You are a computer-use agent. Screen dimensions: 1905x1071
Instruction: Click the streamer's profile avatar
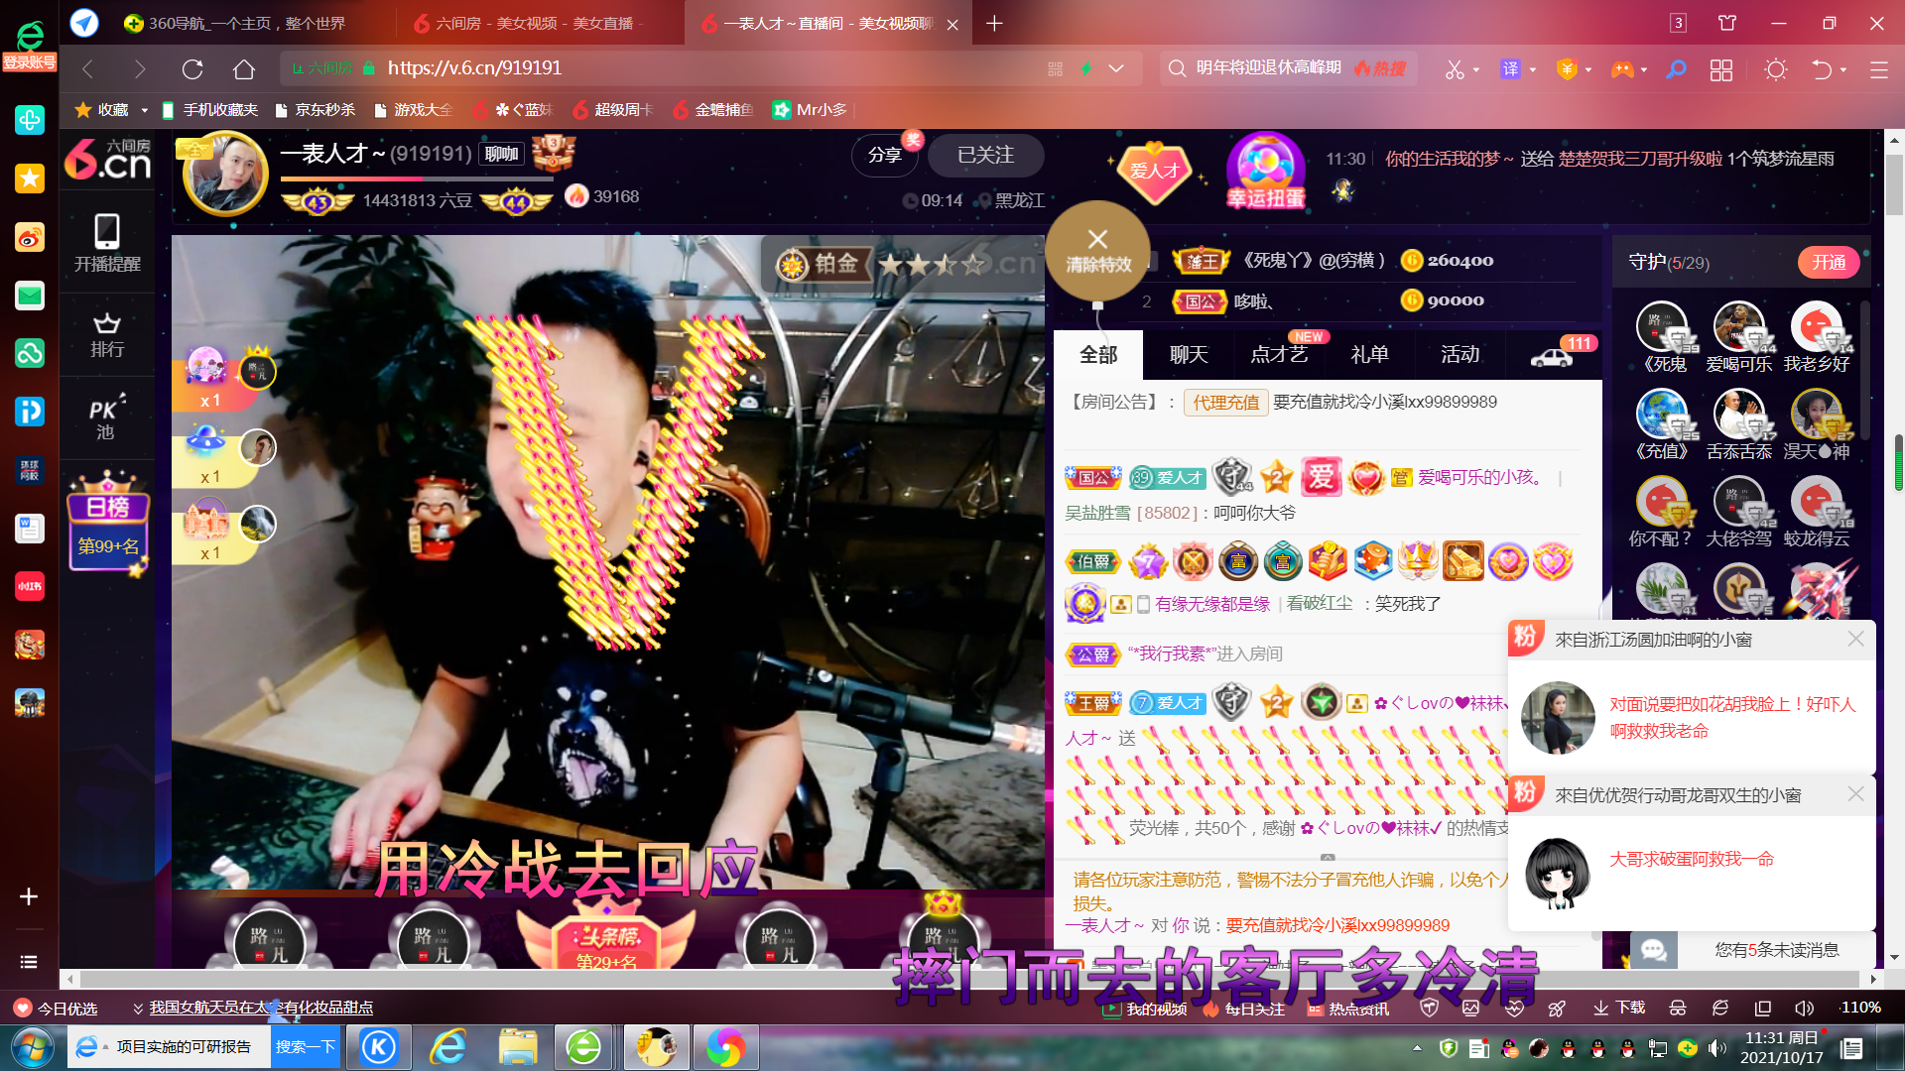click(x=226, y=174)
